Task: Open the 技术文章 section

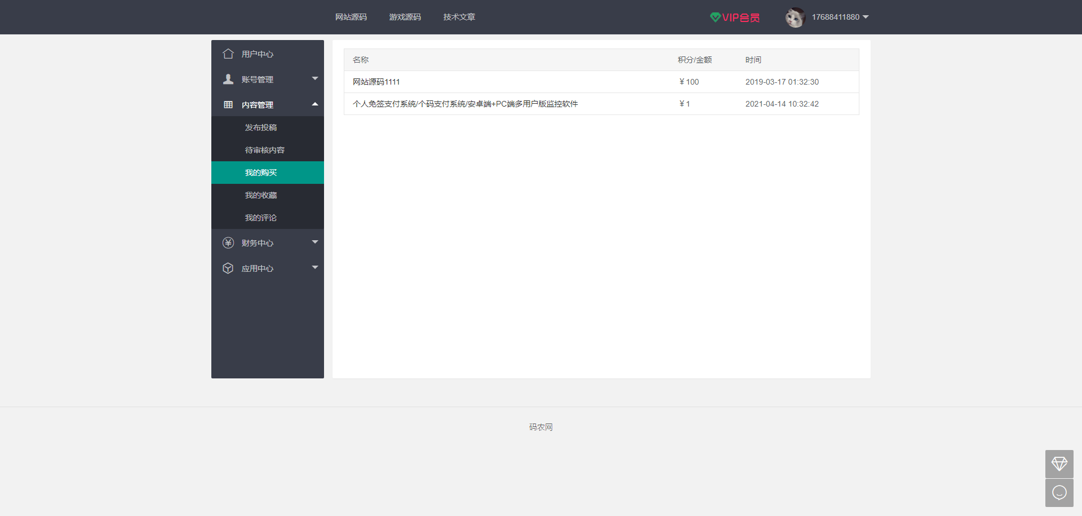Action: coord(459,17)
